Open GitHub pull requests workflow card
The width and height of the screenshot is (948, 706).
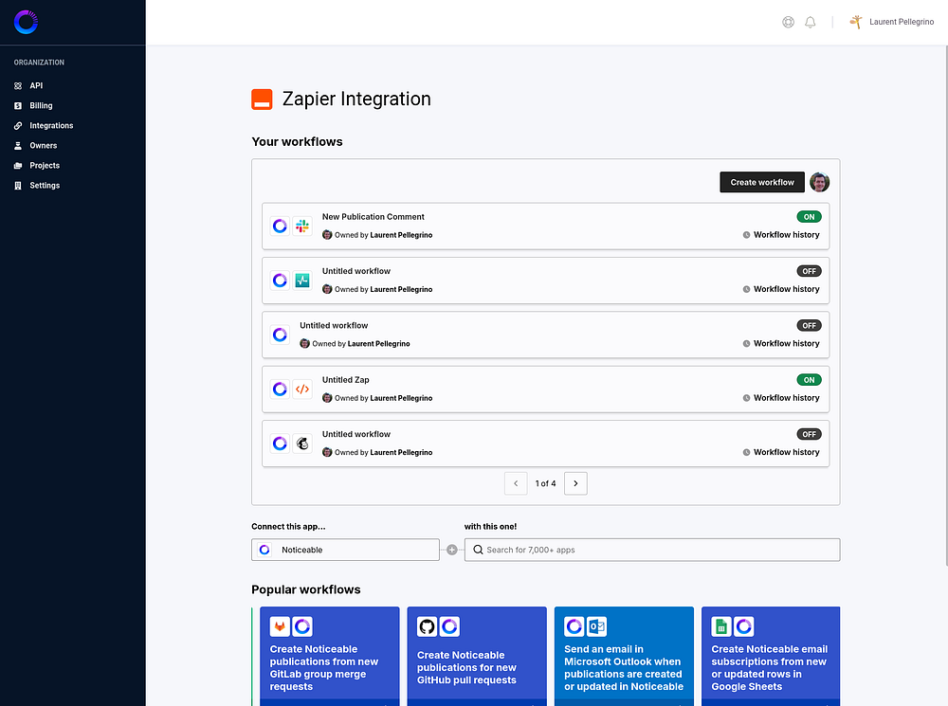tap(477, 657)
